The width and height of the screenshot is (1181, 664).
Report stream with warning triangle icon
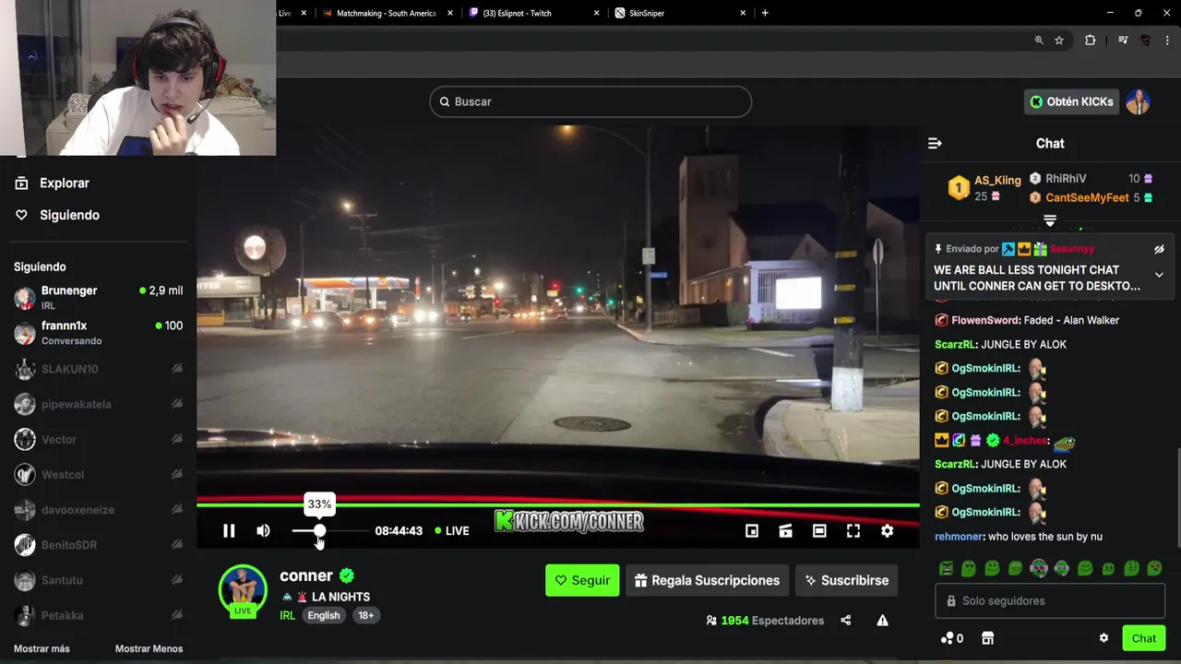[x=882, y=621]
